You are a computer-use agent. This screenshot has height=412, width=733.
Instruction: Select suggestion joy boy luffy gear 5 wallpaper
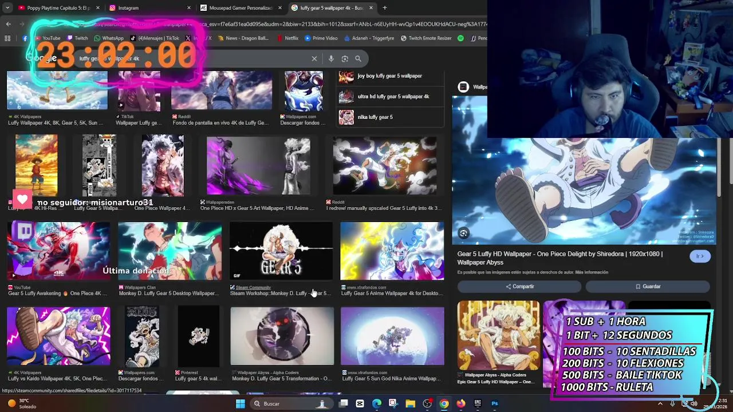pos(391,77)
